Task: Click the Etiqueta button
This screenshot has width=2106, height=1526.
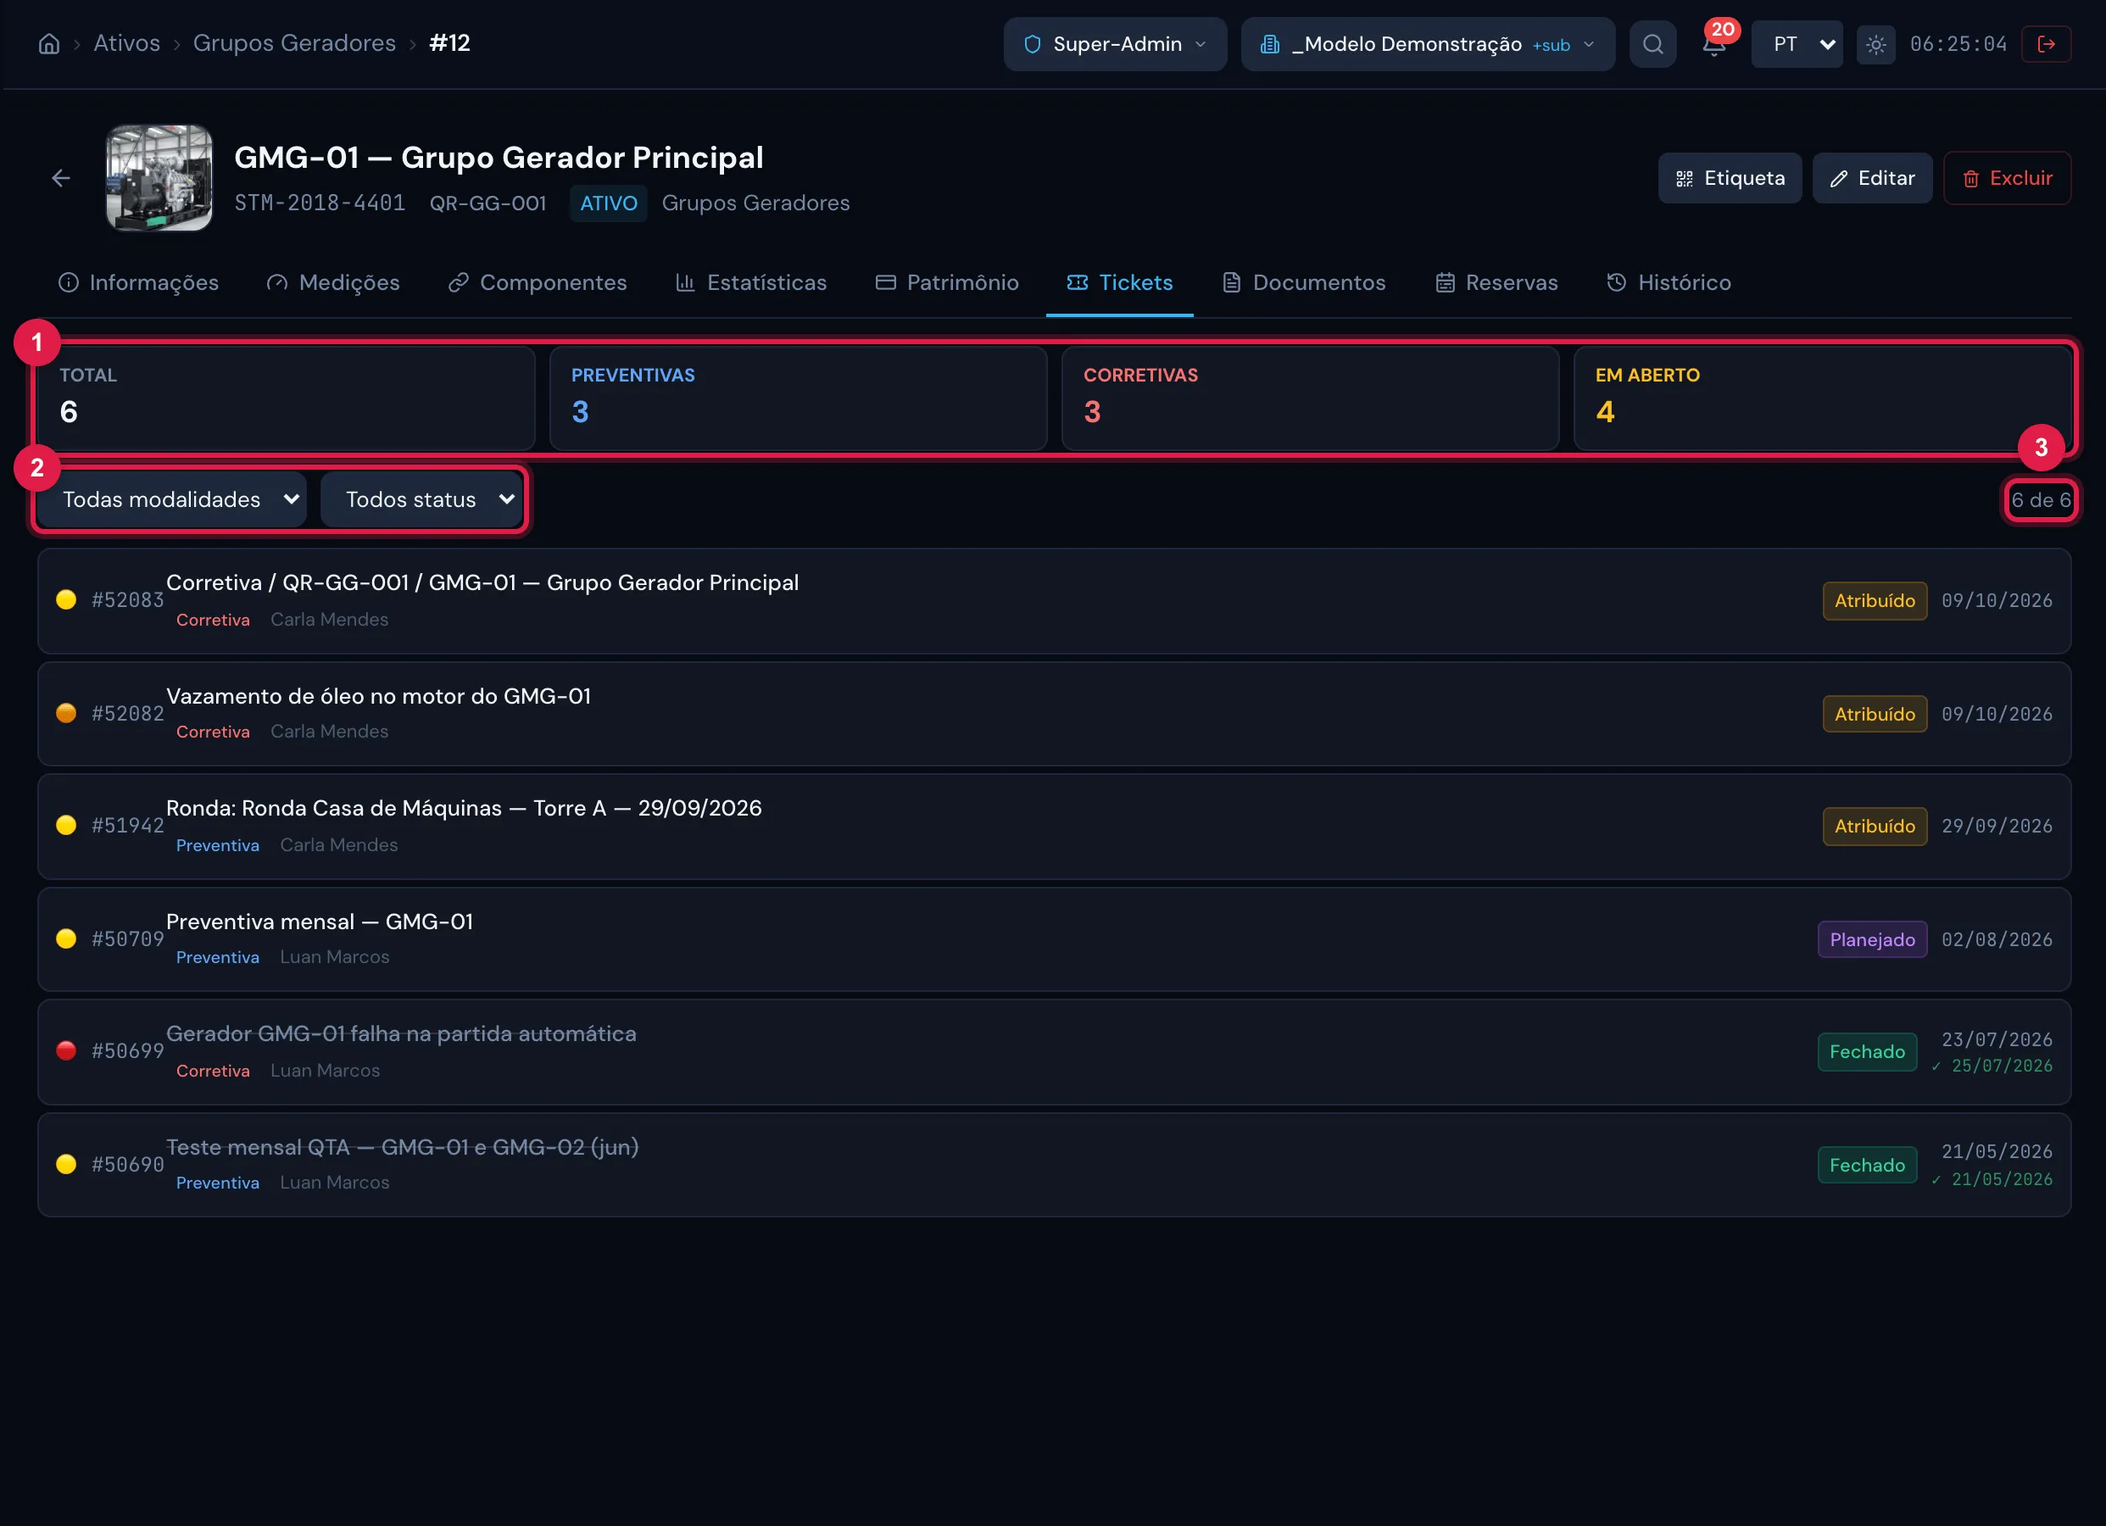Action: [1730, 178]
